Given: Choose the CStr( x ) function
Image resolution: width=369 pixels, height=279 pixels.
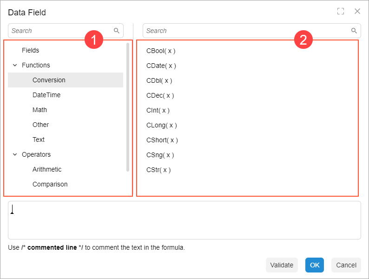Looking at the screenshot, I should point(158,170).
